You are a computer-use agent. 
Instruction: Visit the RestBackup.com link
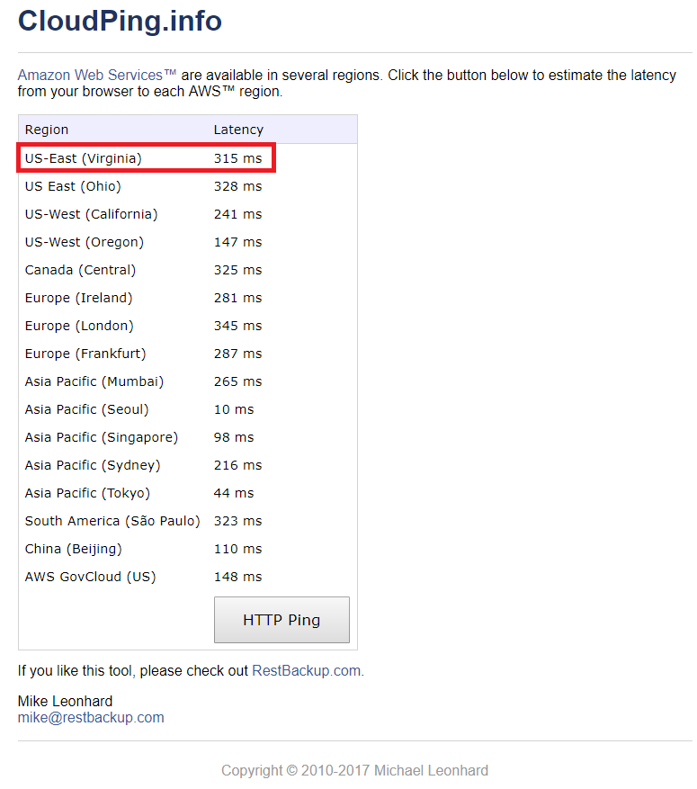pyautogui.click(x=307, y=671)
